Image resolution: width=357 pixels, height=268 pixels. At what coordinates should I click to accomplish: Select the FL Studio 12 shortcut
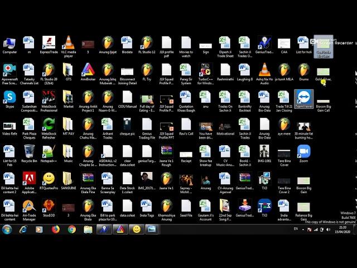coord(147,45)
